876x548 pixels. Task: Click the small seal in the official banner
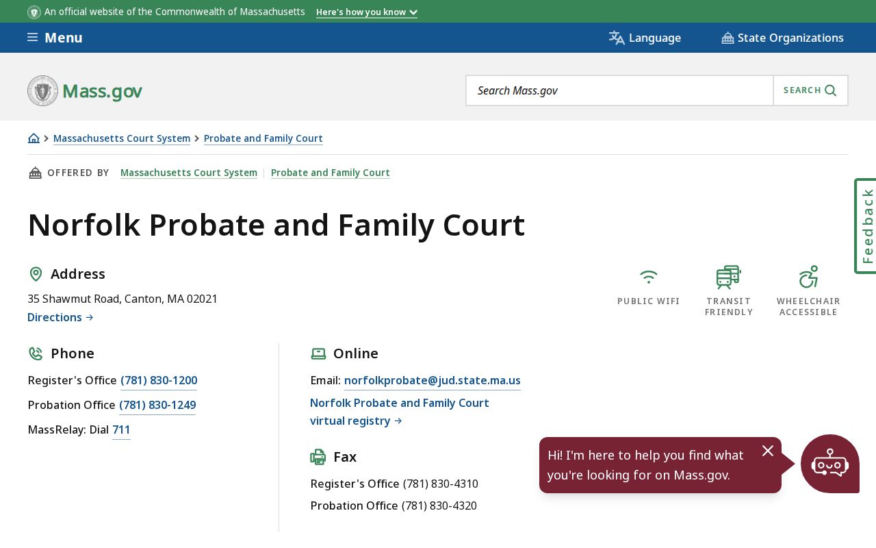[x=34, y=12]
